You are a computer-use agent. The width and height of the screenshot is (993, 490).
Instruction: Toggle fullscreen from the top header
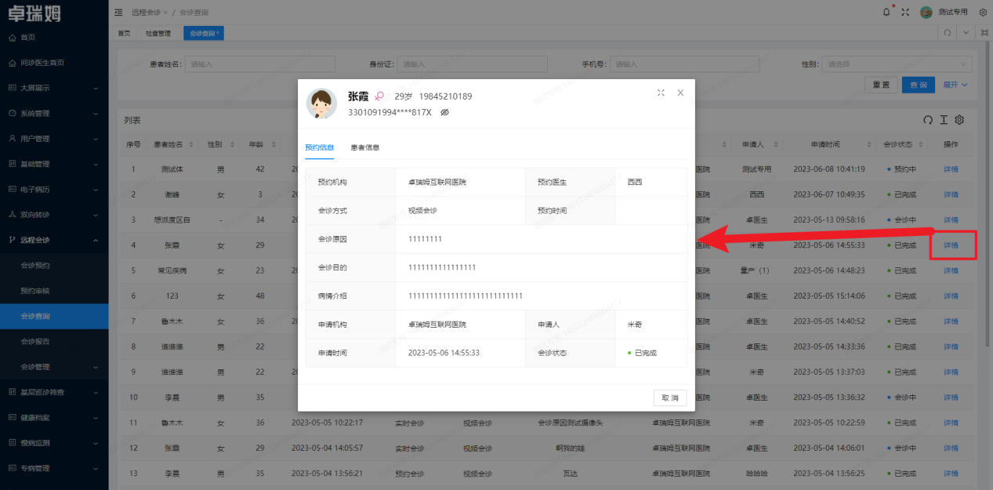pos(905,12)
